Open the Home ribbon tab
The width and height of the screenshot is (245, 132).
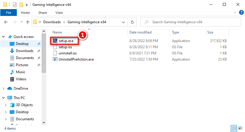(25, 13)
